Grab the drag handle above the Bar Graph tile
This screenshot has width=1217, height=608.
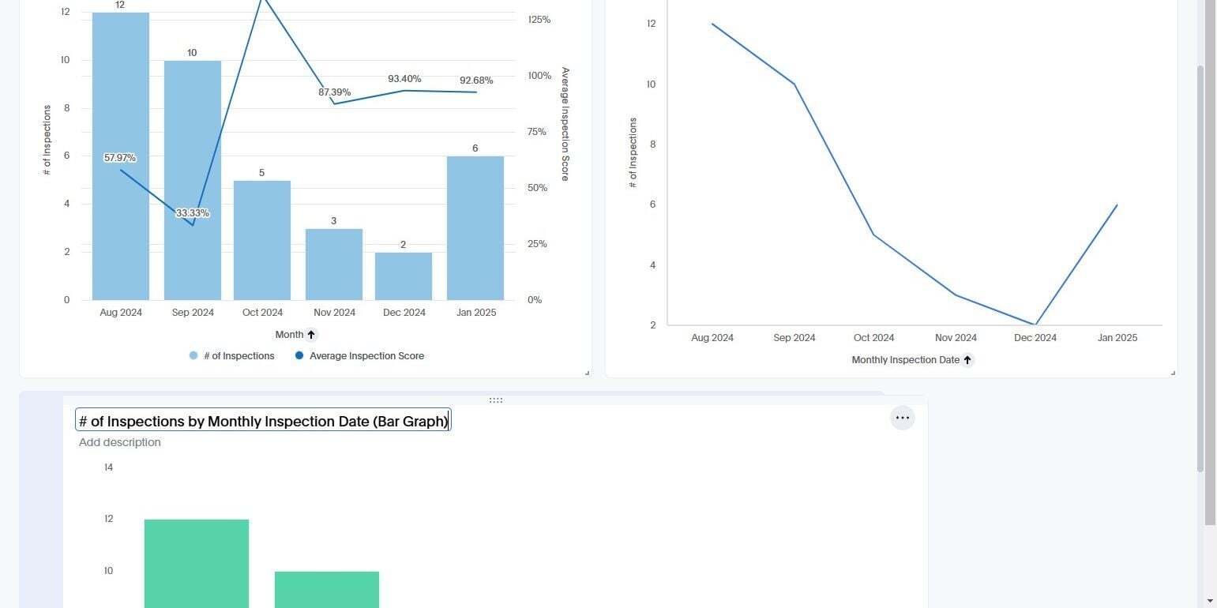coord(496,400)
